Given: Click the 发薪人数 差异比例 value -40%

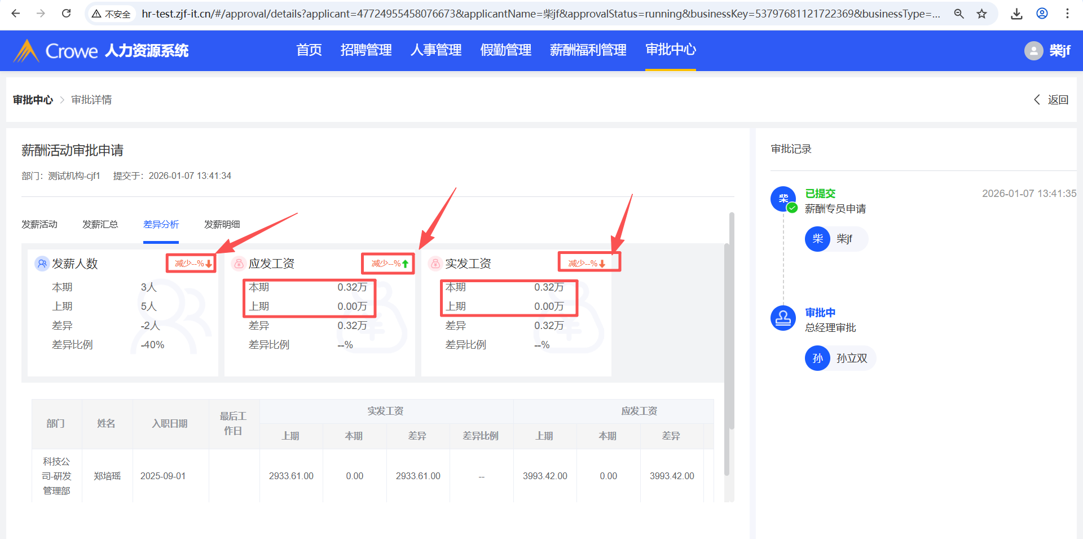Looking at the screenshot, I should click(x=152, y=345).
